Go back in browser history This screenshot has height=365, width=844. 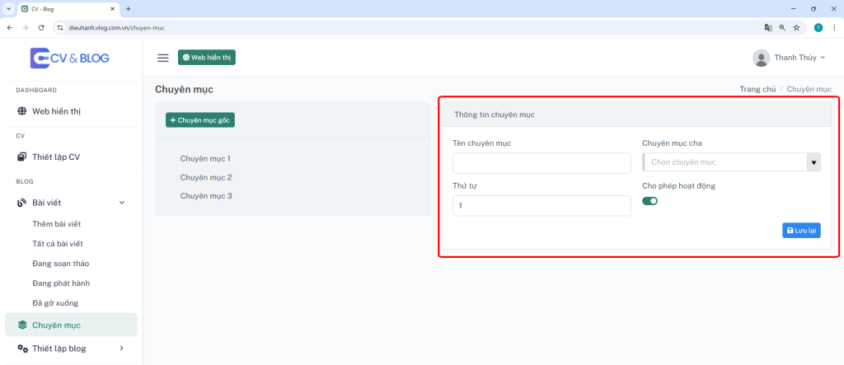(9, 27)
